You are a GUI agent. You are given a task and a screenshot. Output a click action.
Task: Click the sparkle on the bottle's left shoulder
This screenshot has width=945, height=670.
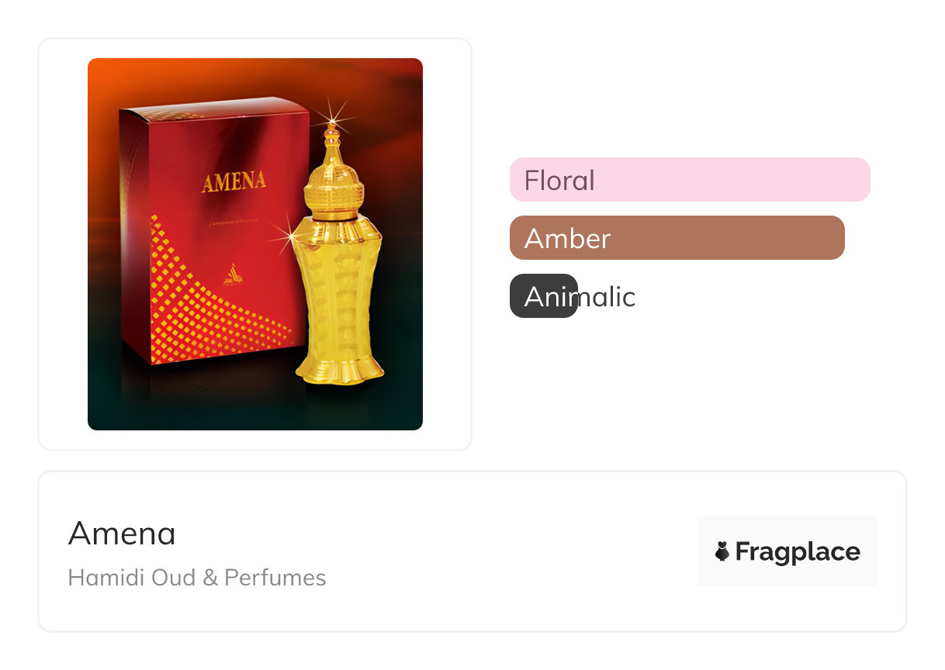pyautogui.click(x=289, y=231)
